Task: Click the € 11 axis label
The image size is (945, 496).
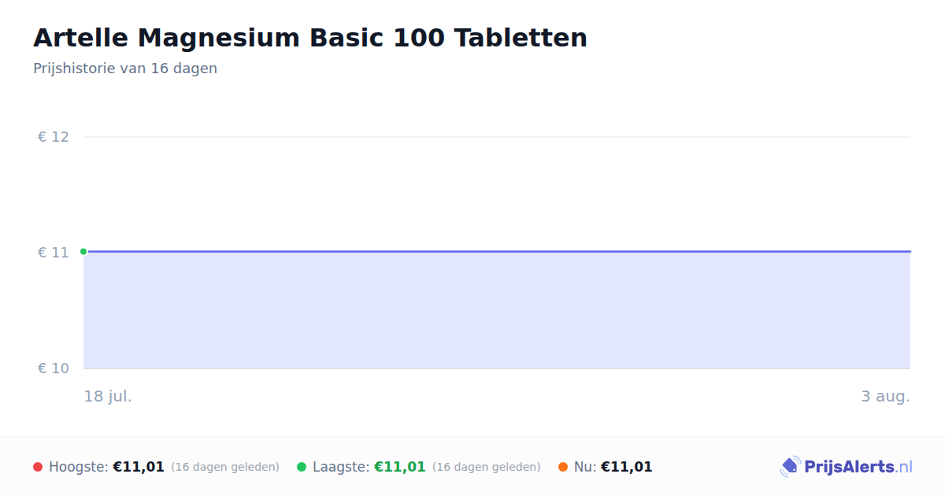Action: pyautogui.click(x=54, y=253)
